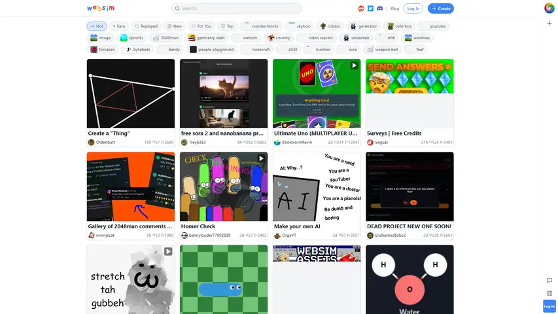Choose the colorbox tag chip

coord(400,26)
